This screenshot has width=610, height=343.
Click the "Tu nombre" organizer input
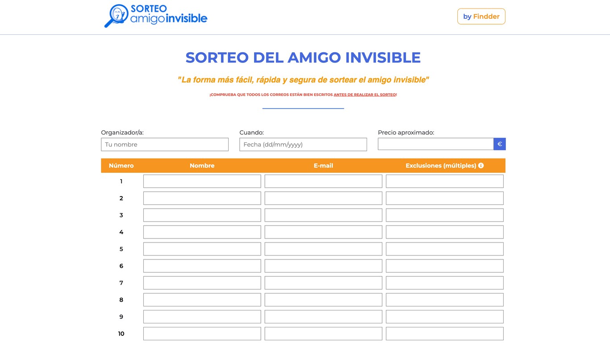point(164,144)
